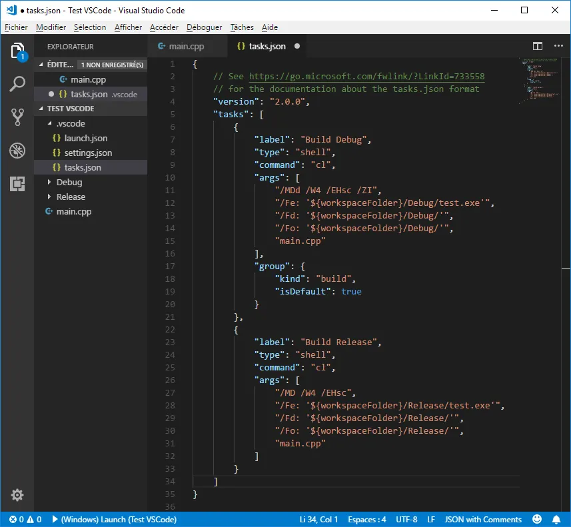Open the Déboguer menu
This screenshot has width=571, height=527.
[205, 27]
